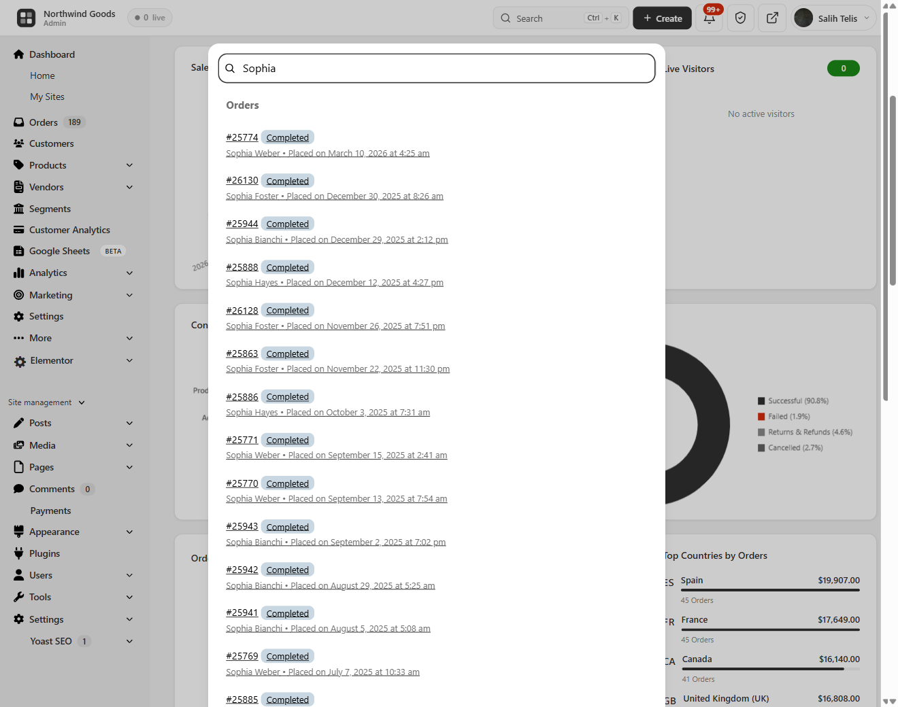Click the Segments bank icon
The width and height of the screenshot is (898, 707).
coord(19,209)
